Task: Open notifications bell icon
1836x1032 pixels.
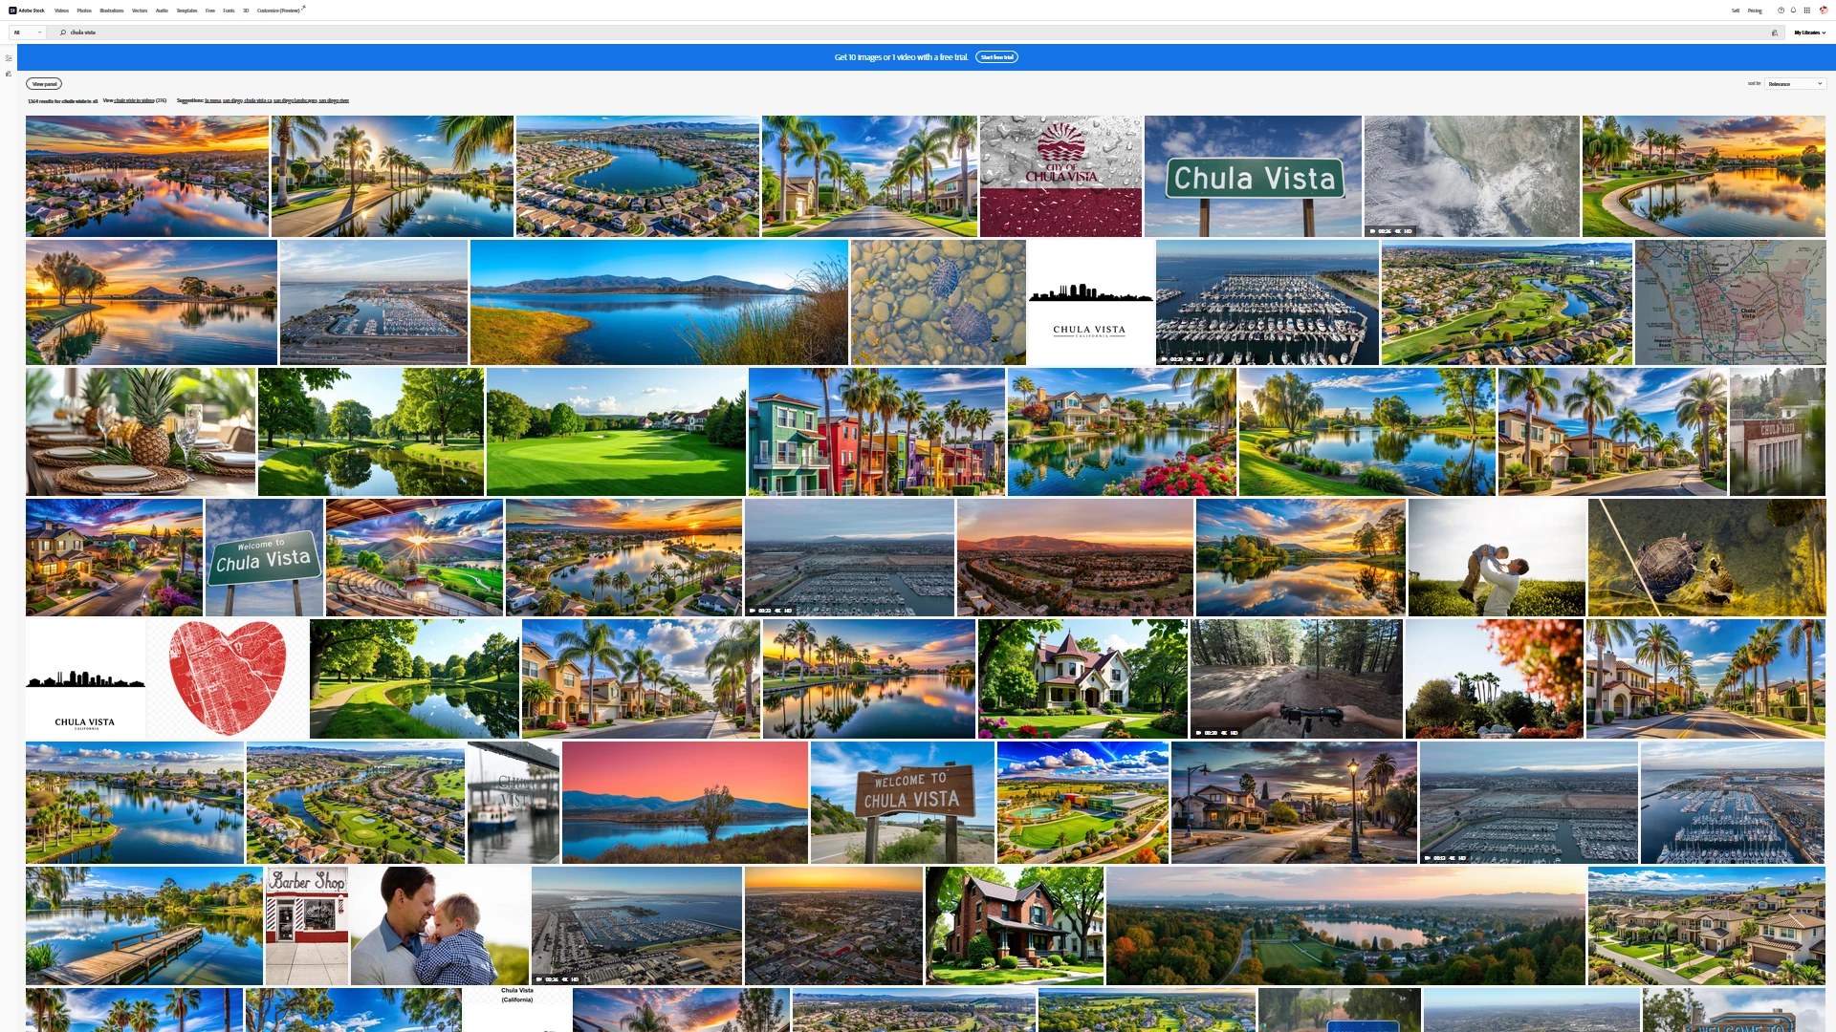Action: pyautogui.click(x=1793, y=11)
